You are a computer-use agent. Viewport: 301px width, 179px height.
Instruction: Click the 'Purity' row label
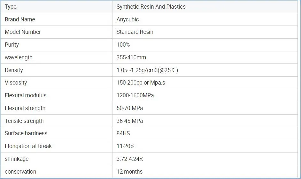[x=12, y=45]
